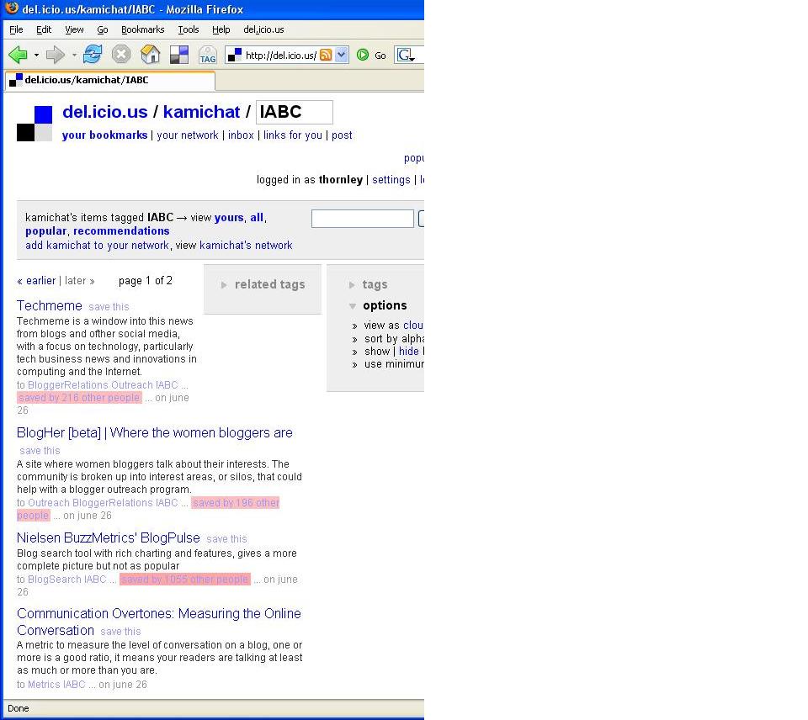Click the Stop loading icon
Image resolution: width=808 pixels, height=720 pixels.
point(121,55)
